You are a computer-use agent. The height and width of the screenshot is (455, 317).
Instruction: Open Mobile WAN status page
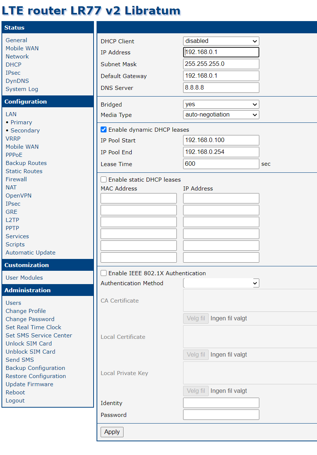(x=22, y=48)
